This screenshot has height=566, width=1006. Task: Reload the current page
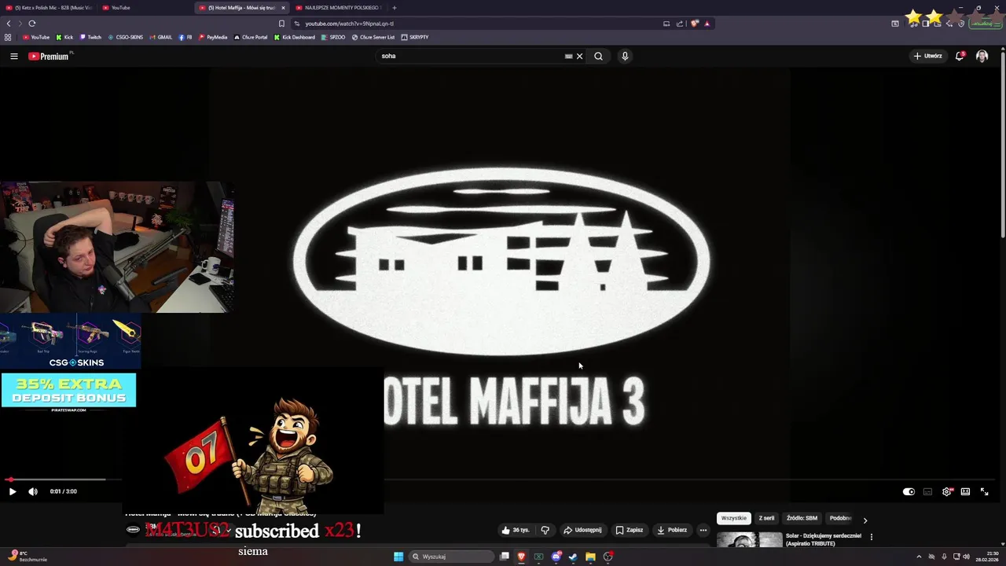pyautogui.click(x=32, y=24)
